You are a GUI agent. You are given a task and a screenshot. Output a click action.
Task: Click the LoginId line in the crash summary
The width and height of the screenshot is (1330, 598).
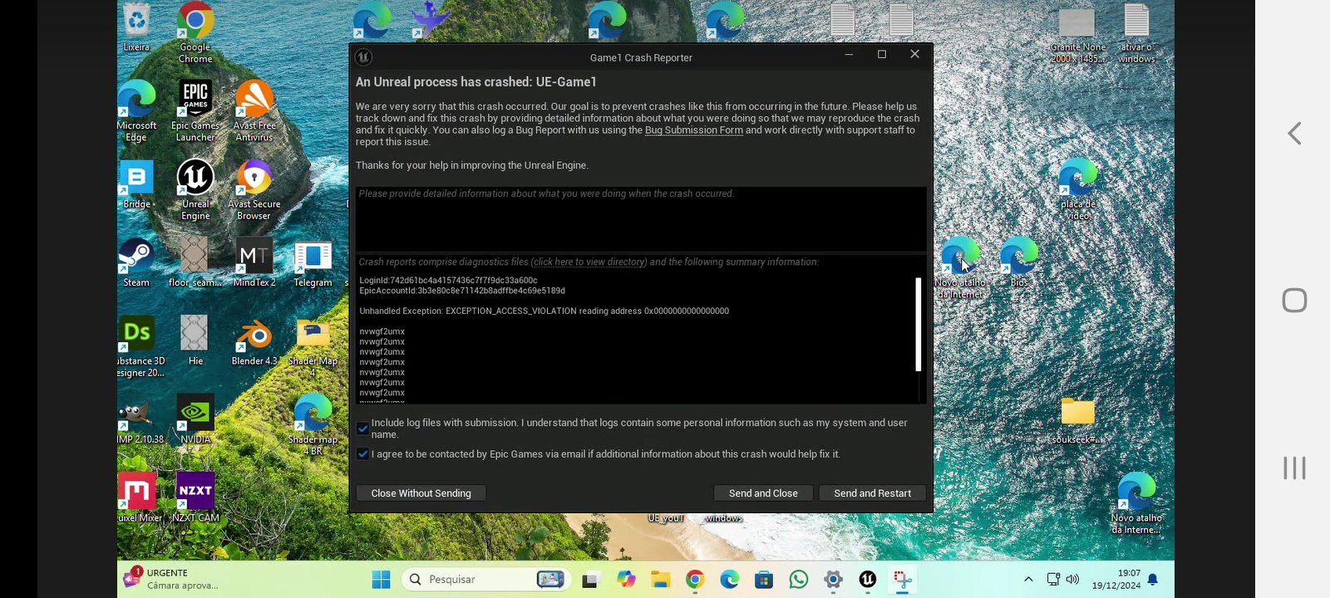pyautogui.click(x=448, y=281)
